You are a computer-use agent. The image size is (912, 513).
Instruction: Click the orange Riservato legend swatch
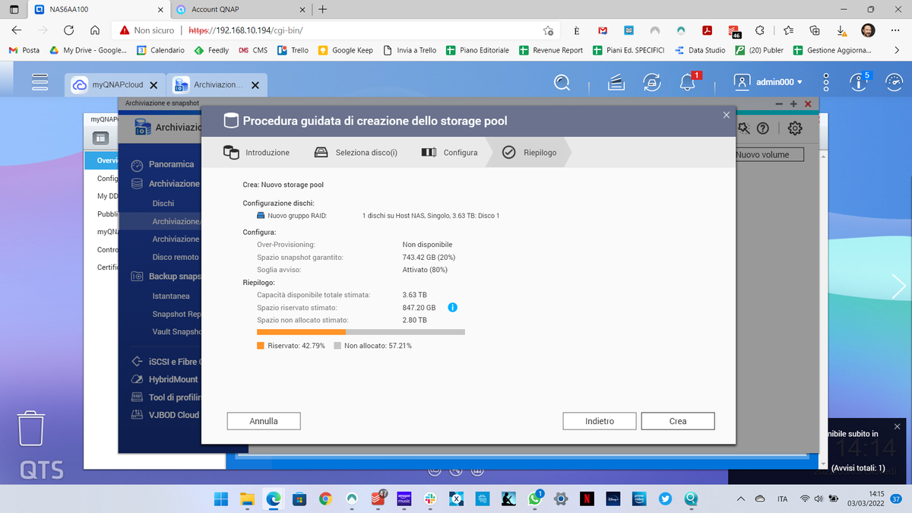pos(261,346)
